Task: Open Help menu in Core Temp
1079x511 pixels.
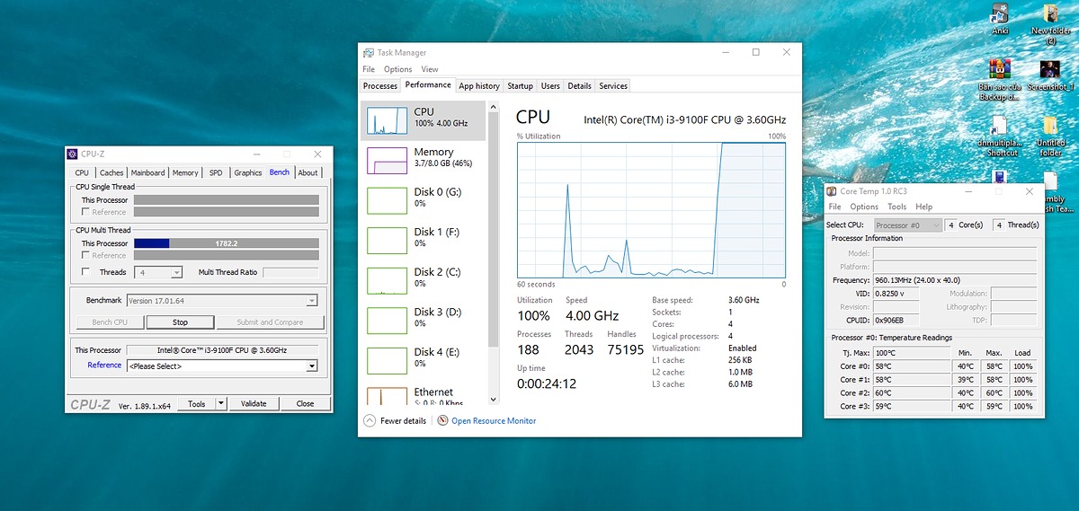Action: (x=924, y=207)
